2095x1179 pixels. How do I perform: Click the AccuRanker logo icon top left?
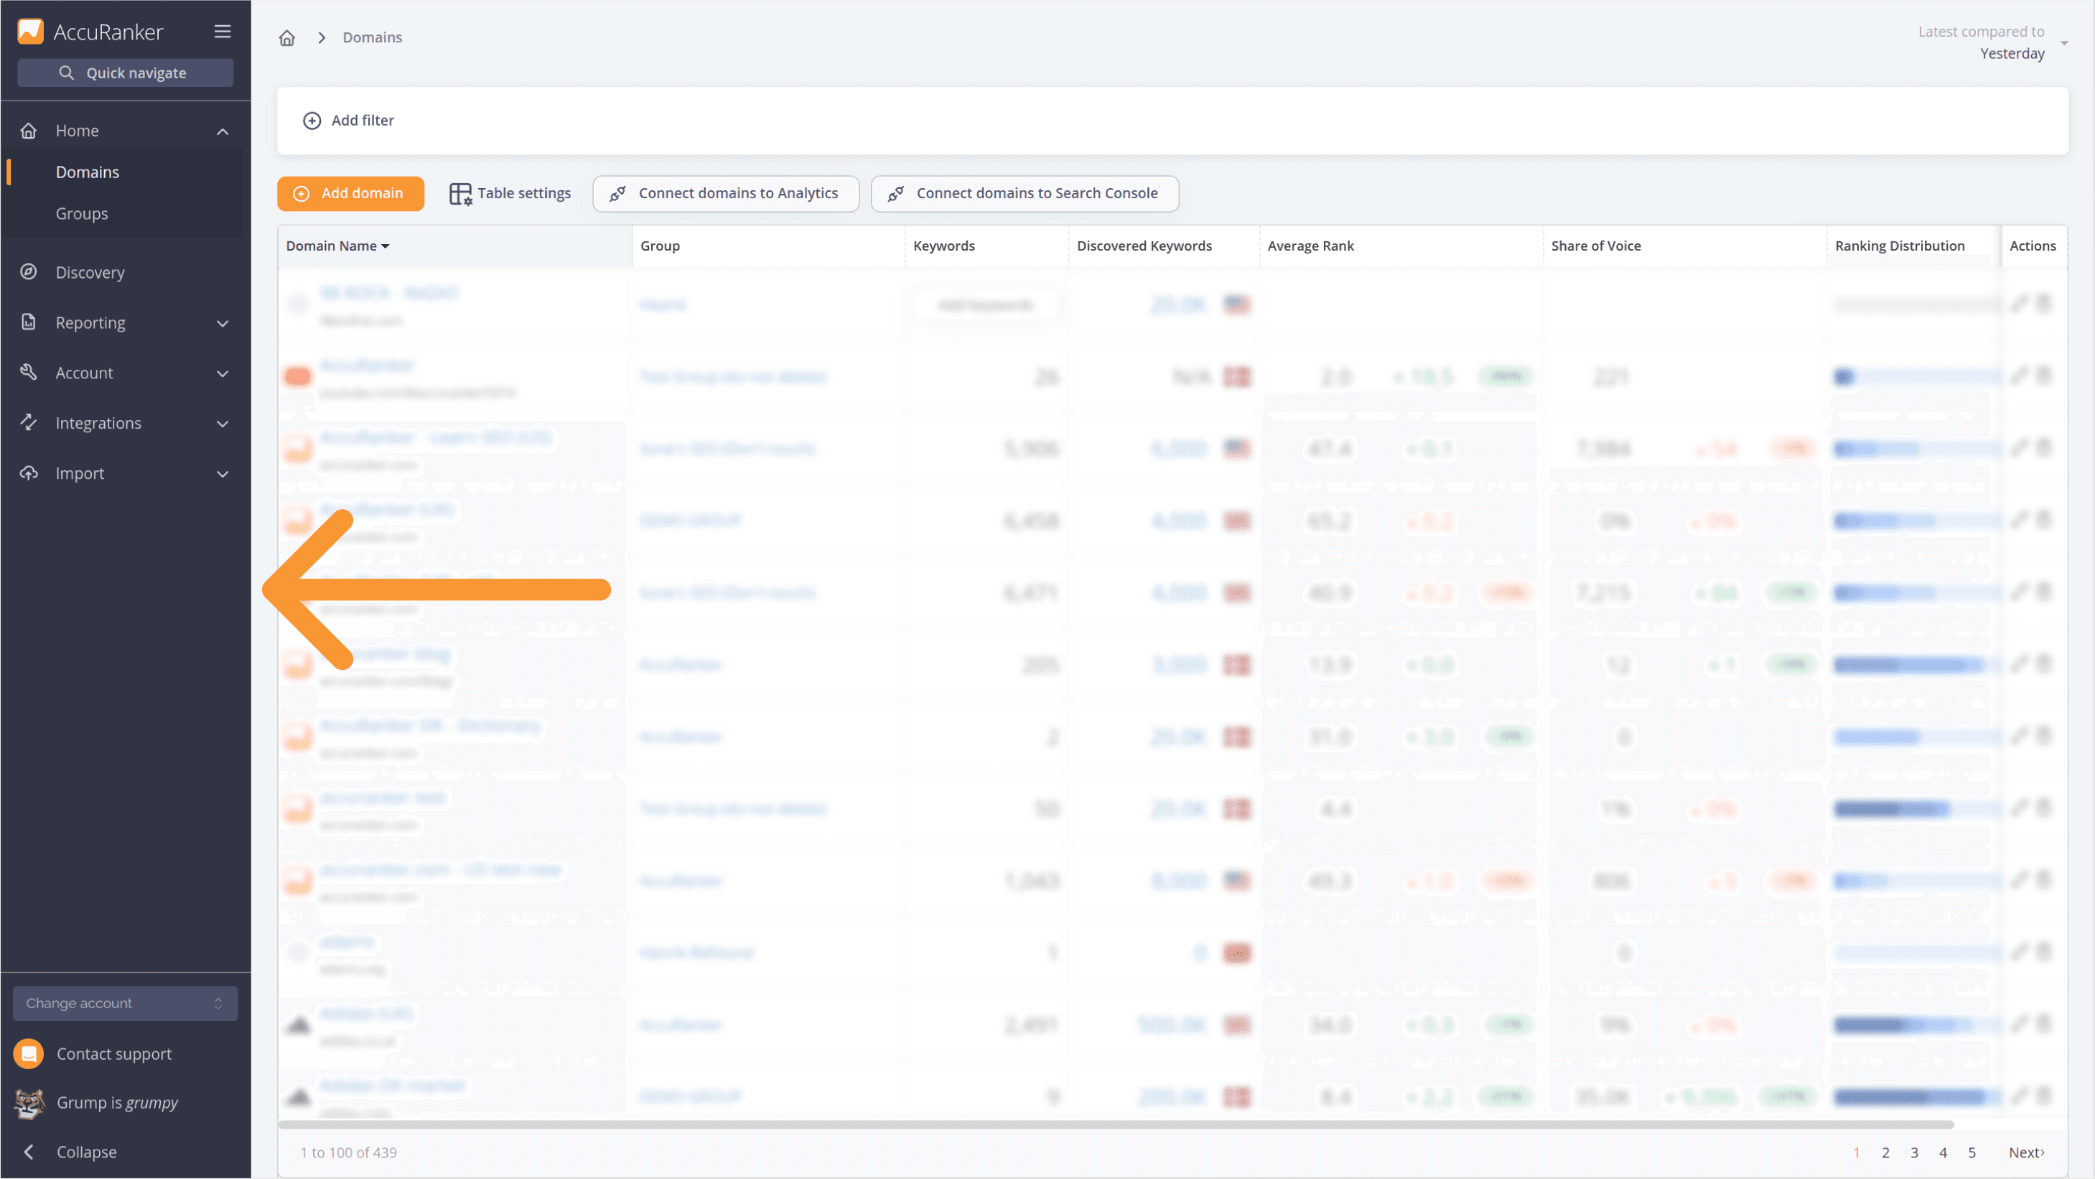pyautogui.click(x=29, y=30)
